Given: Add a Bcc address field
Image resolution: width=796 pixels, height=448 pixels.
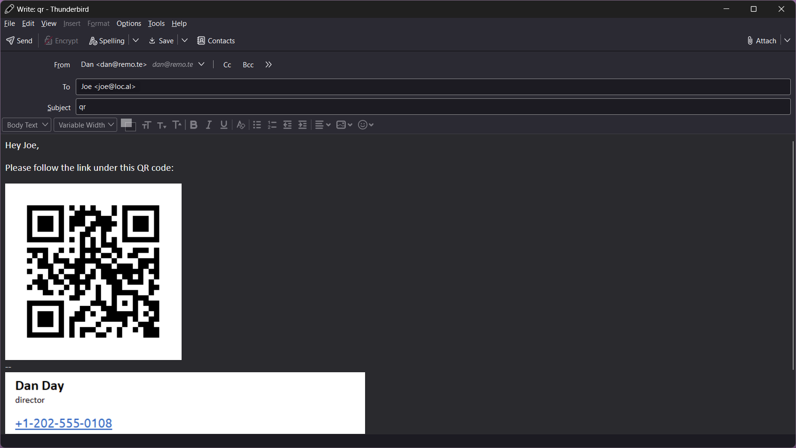Looking at the screenshot, I should (248, 65).
